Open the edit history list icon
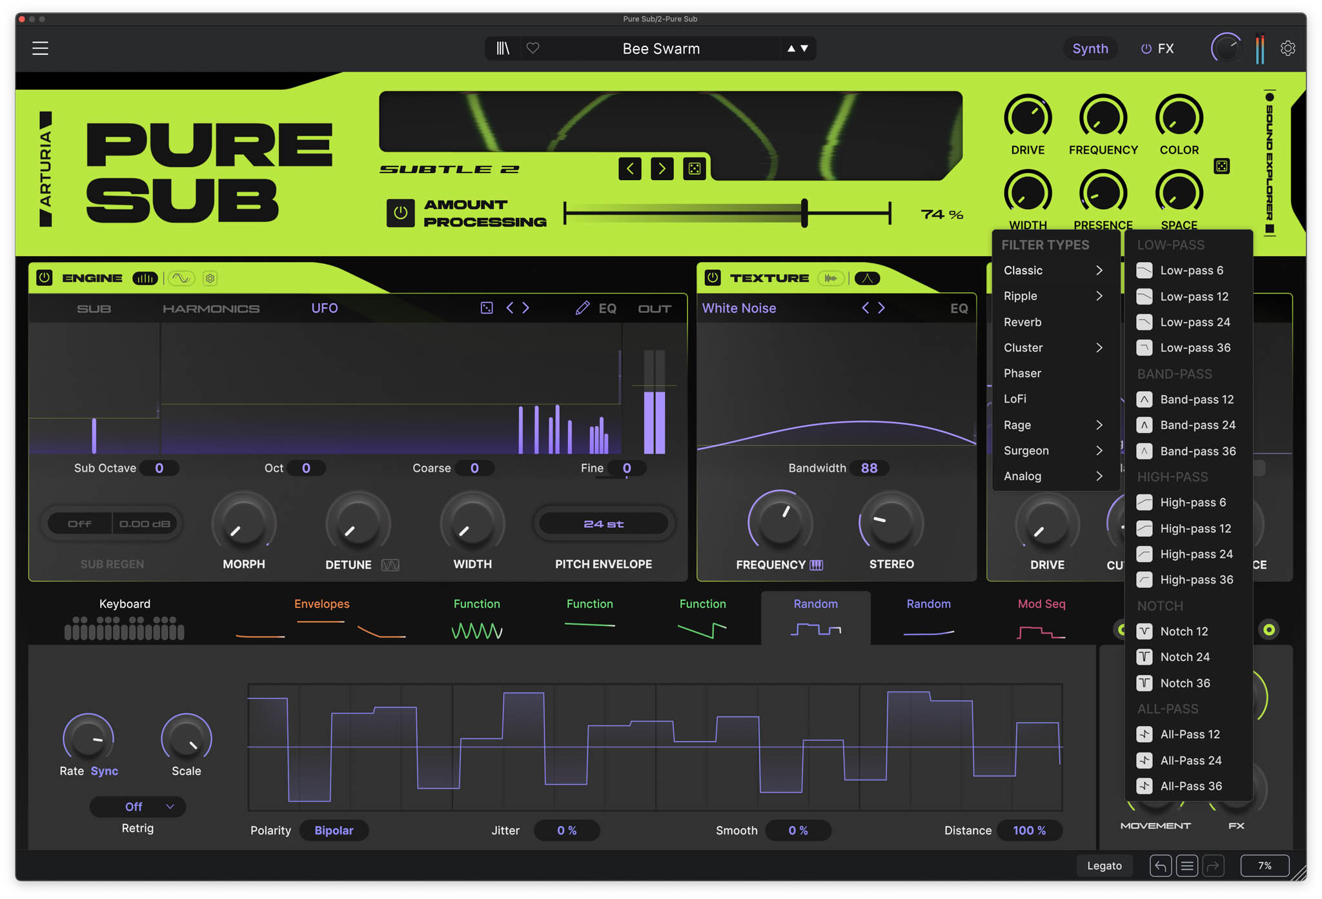 click(x=1186, y=865)
